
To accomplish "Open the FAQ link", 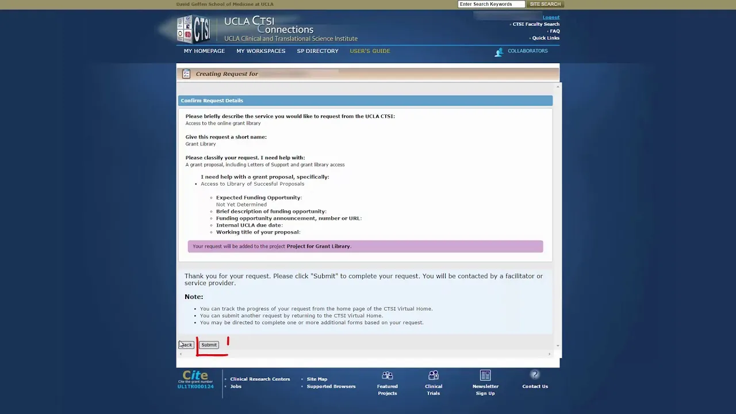I will 554,31.
